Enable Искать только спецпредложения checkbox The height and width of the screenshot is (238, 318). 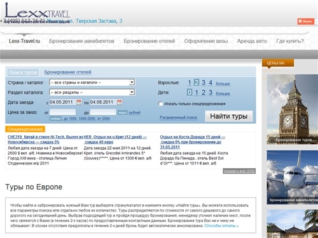coord(160,104)
